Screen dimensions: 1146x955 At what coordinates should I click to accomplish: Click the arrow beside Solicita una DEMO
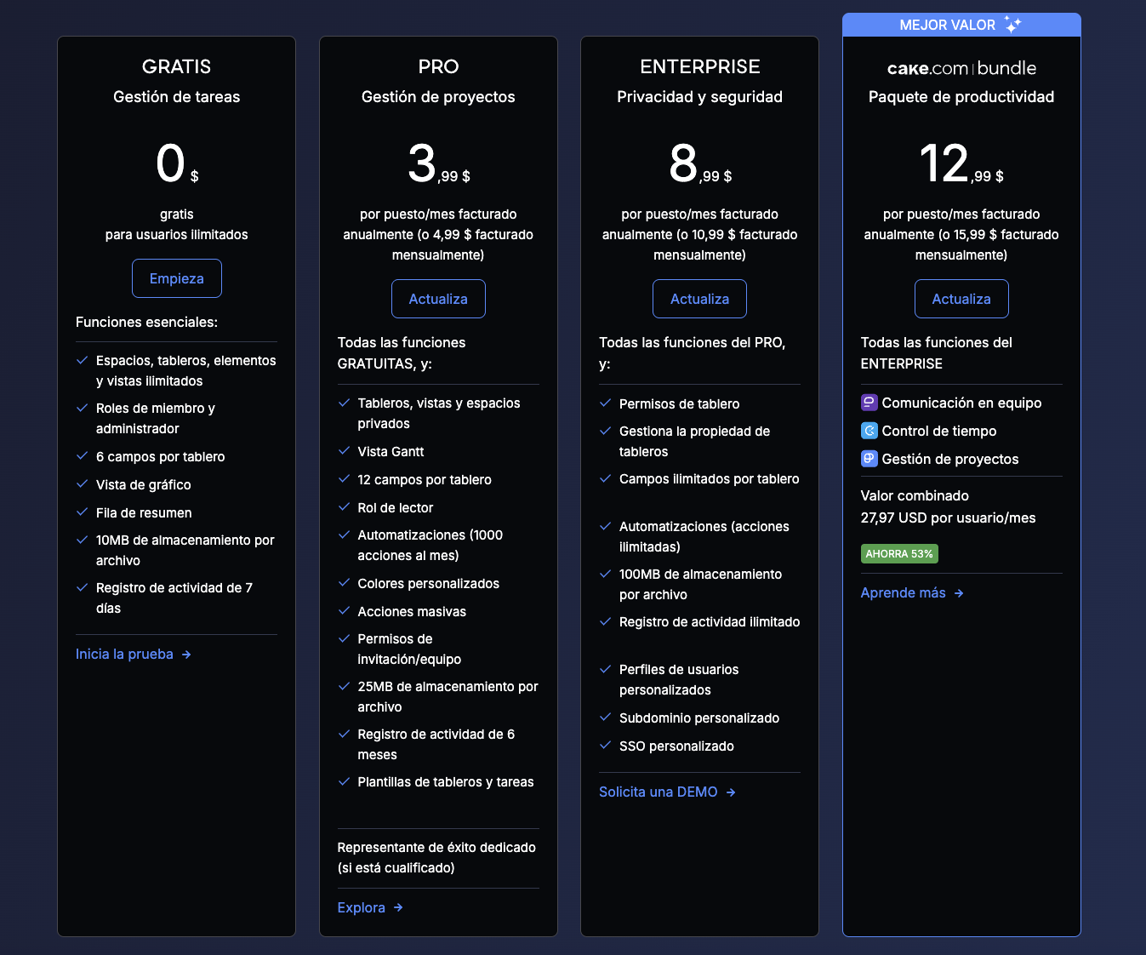point(731,792)
